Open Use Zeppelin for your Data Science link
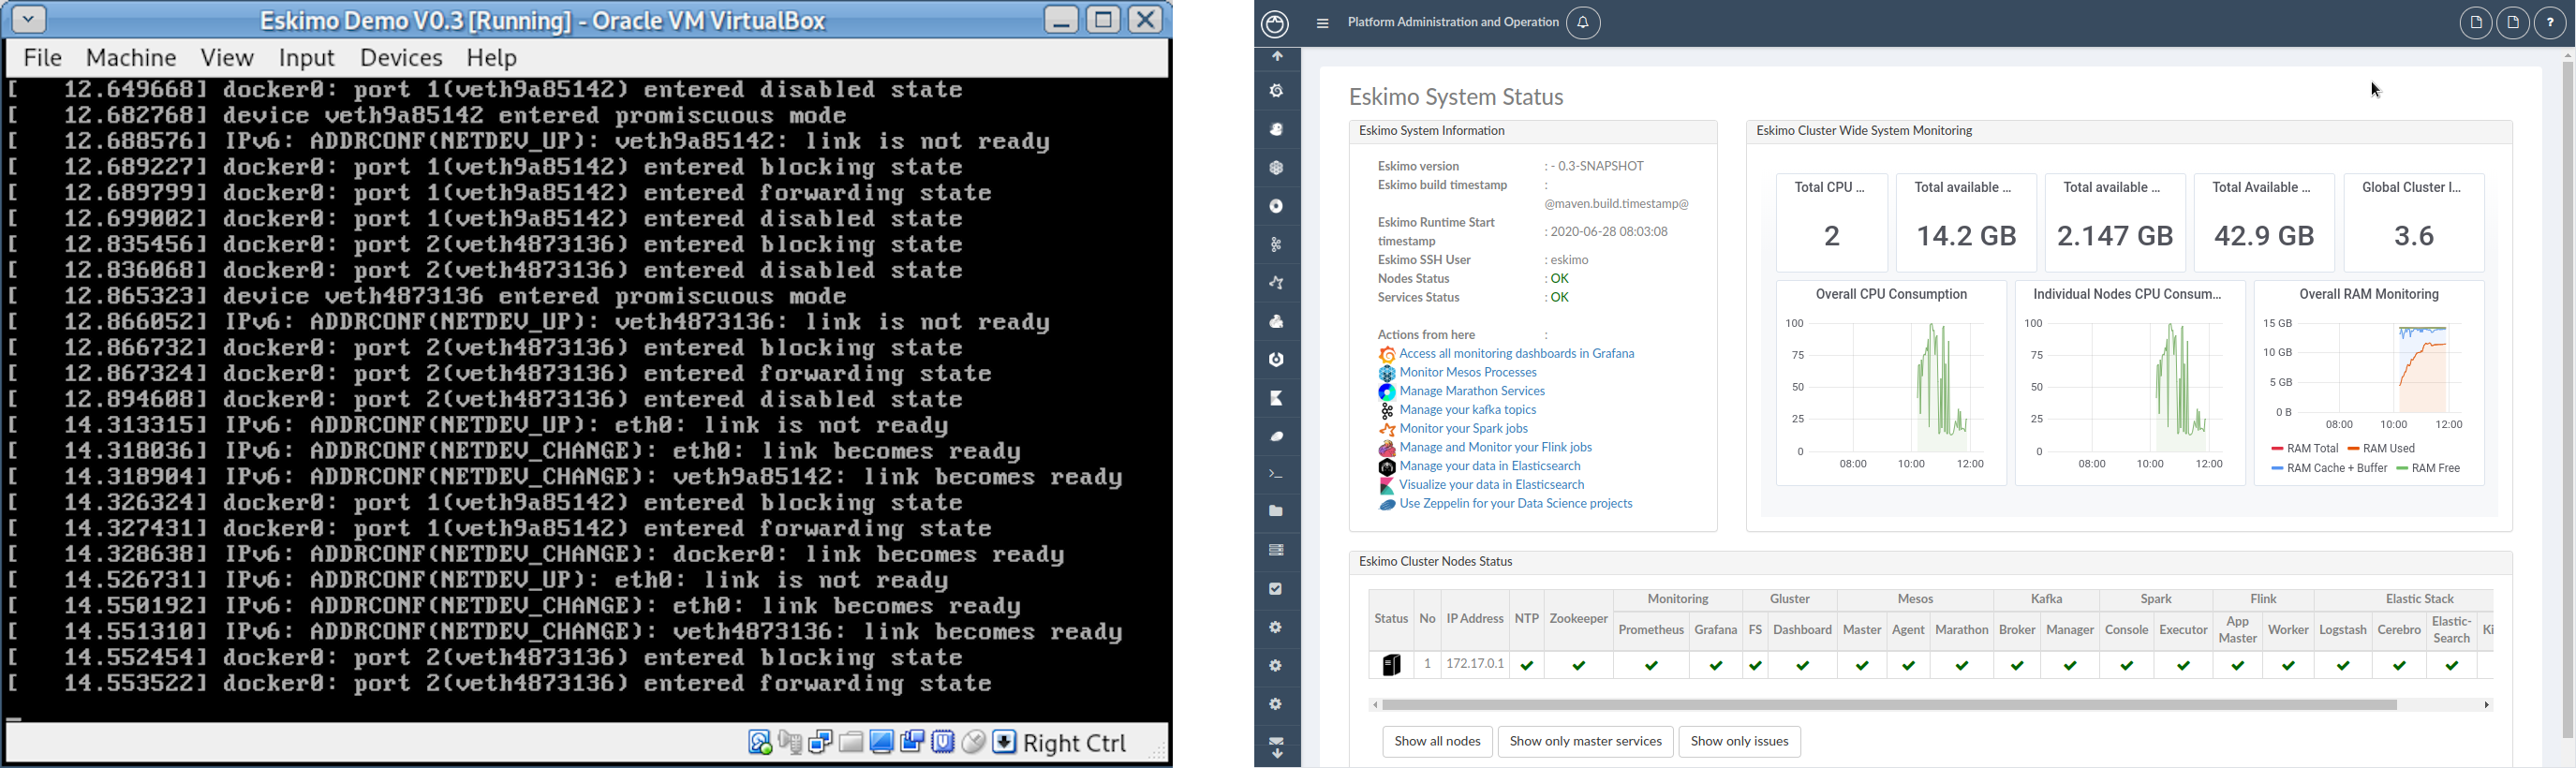Viewport: 2576px width, 768px height. point(1516,504)
